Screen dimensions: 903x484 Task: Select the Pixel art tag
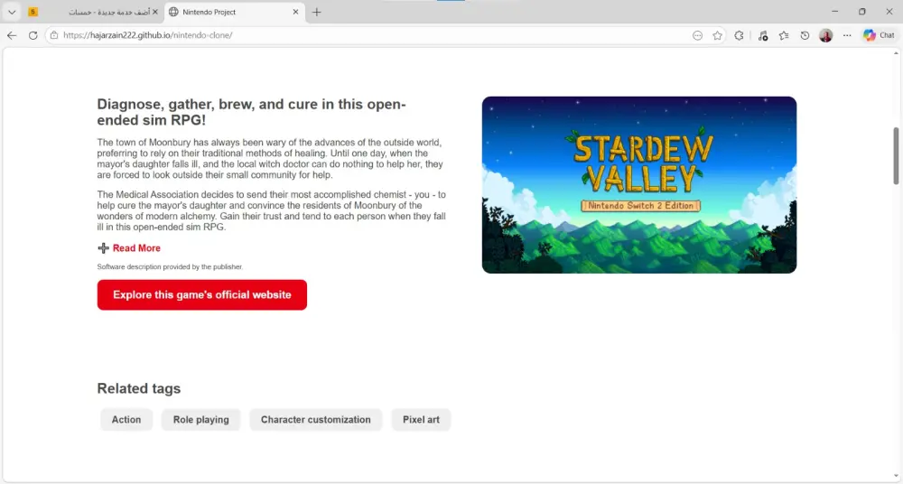421,420
